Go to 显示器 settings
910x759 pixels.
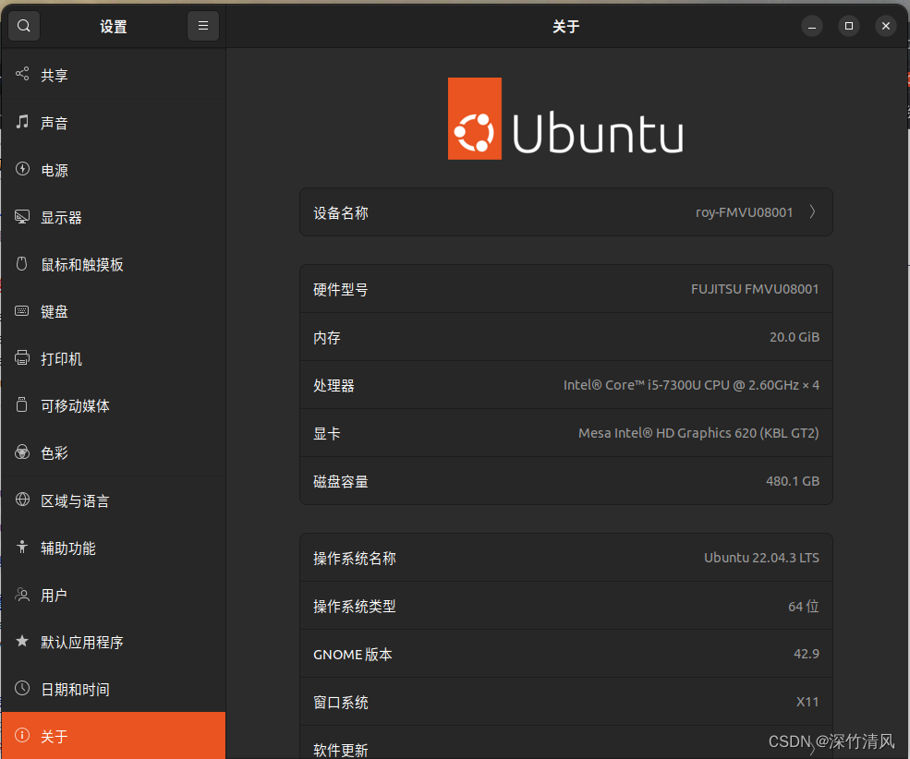114,218
